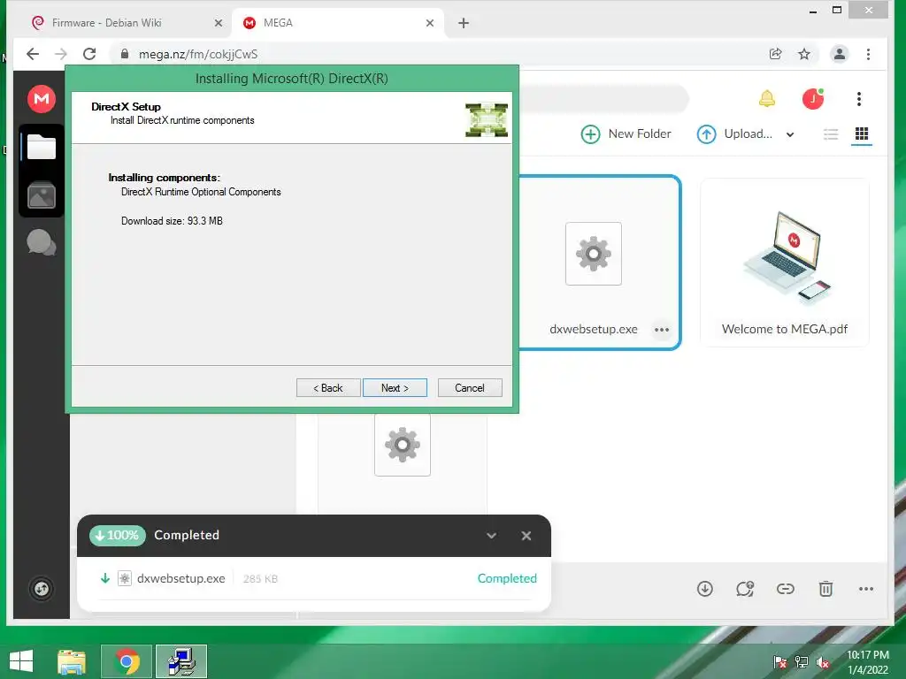Click the share page icon in Chrome
906x679 pixels.
click(775, 54)
